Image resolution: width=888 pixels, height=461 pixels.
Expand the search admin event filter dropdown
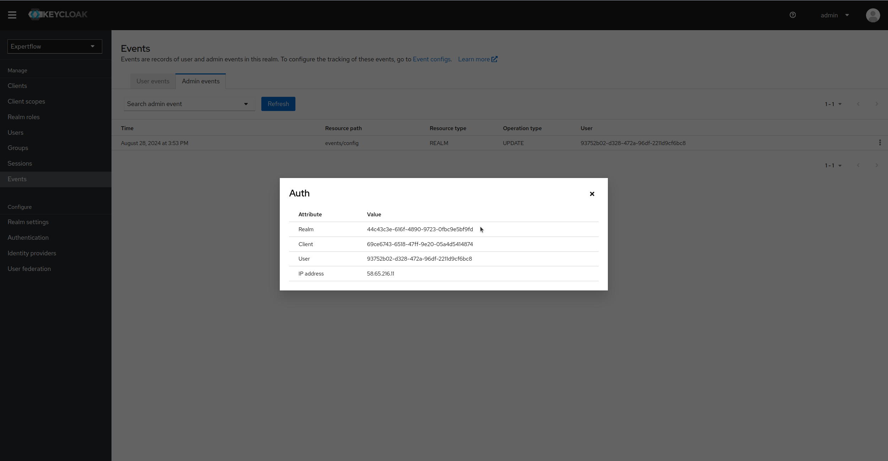coord(246,104)
